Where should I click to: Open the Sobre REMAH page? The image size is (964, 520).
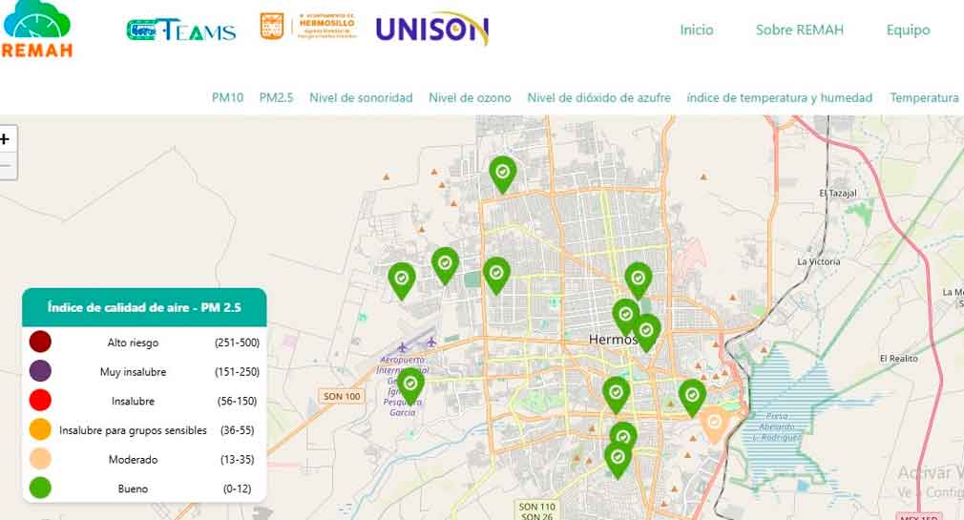799,30
